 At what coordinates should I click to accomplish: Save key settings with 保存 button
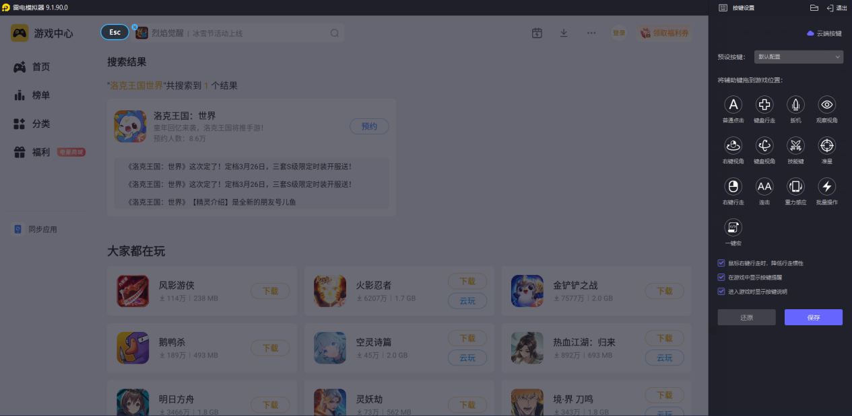point(813,317)
